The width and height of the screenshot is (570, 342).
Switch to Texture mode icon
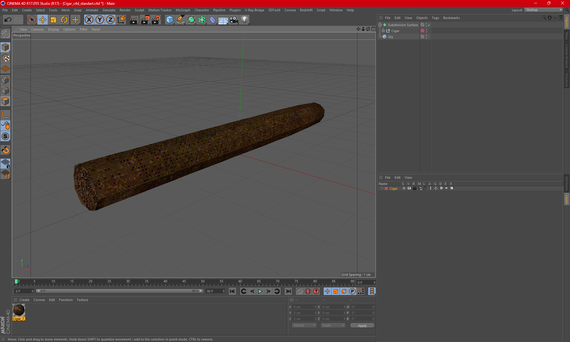[5, 58]
